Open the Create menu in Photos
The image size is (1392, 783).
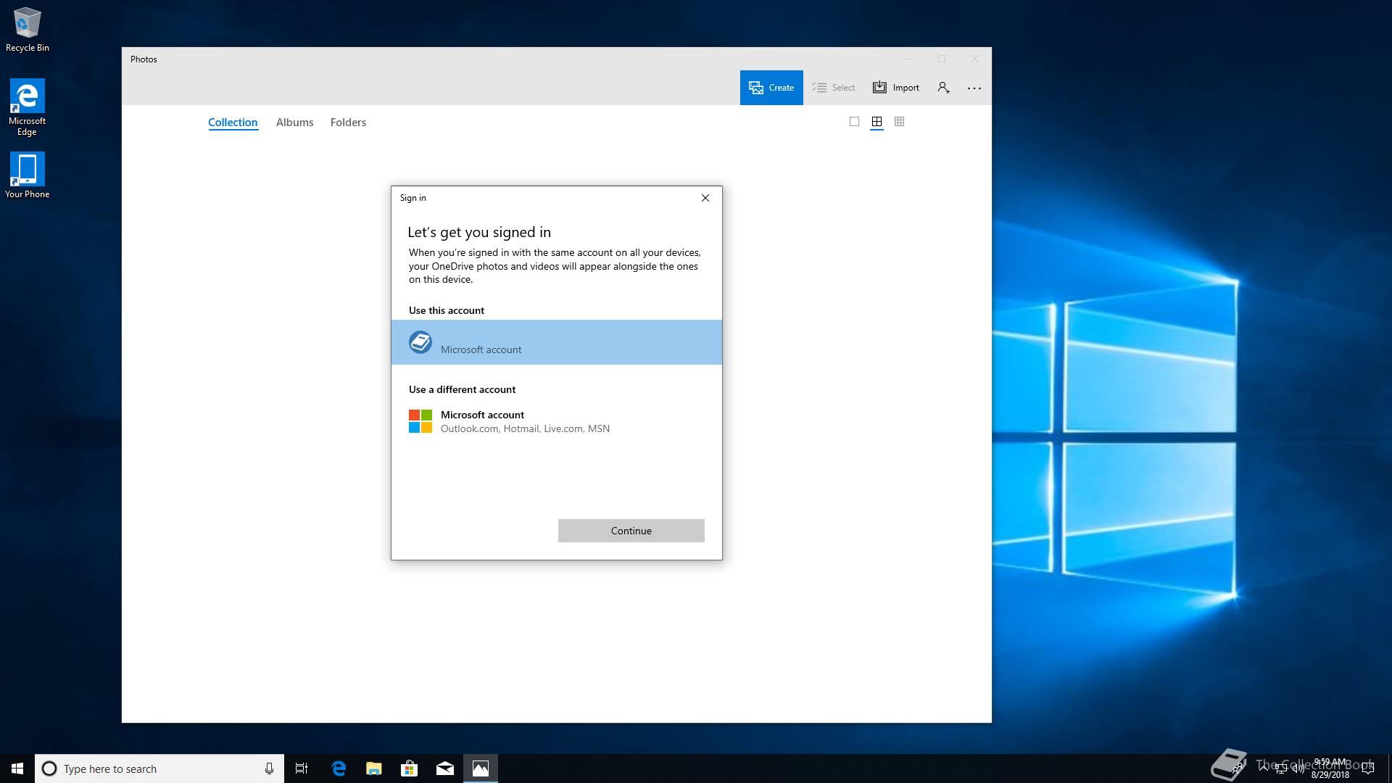click(771, 88)
